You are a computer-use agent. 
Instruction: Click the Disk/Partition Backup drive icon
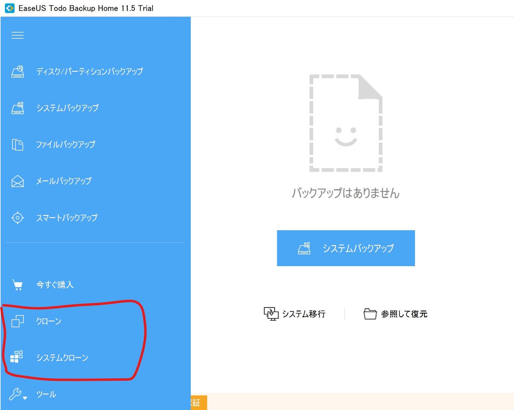click(x=18, y=72)
